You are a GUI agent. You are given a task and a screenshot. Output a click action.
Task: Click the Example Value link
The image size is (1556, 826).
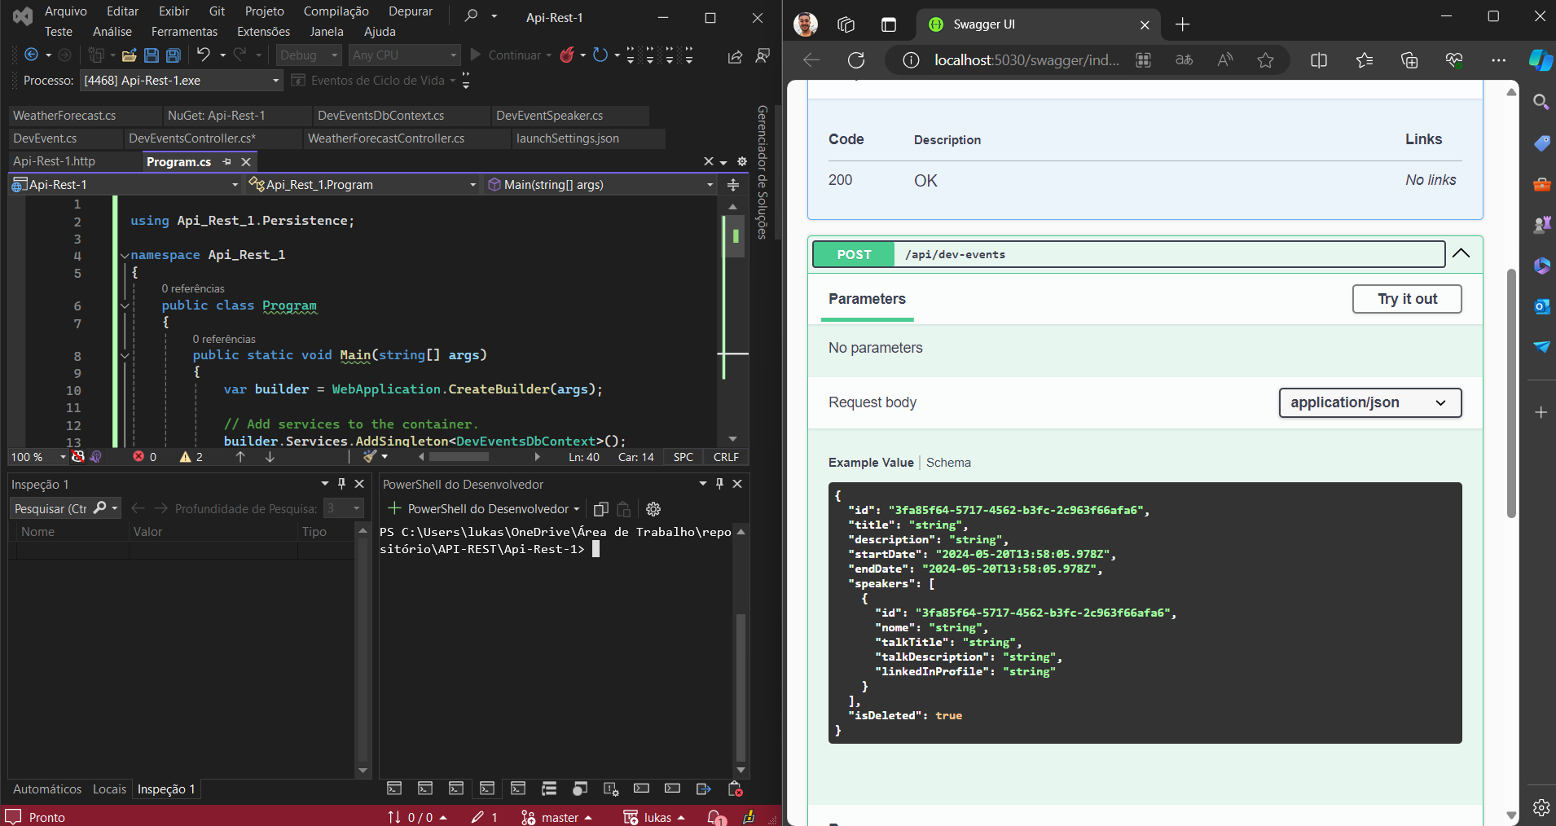[x=871, y=463]
